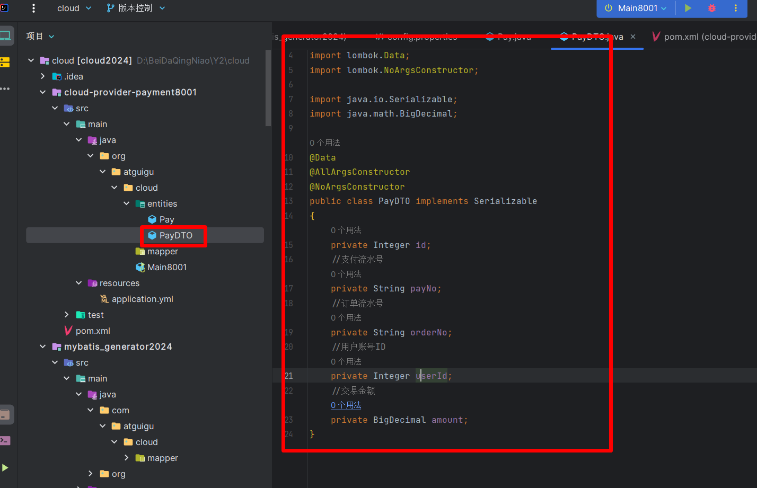The image size is (757, 488).
Task: Collapse the cloud [cloud2024] root node
Action: pyautogui.click(x=31, y=60)
